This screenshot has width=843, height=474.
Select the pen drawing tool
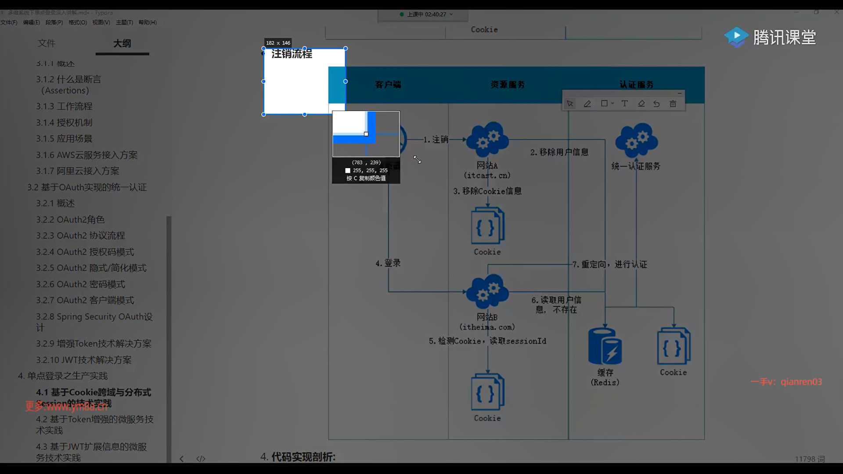pos(587,104)
